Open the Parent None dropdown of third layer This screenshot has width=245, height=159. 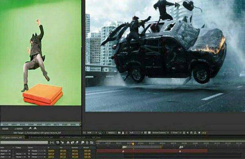(x=39, y=157)
